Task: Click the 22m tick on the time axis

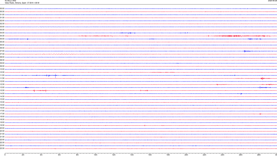Action: (204, 155)
